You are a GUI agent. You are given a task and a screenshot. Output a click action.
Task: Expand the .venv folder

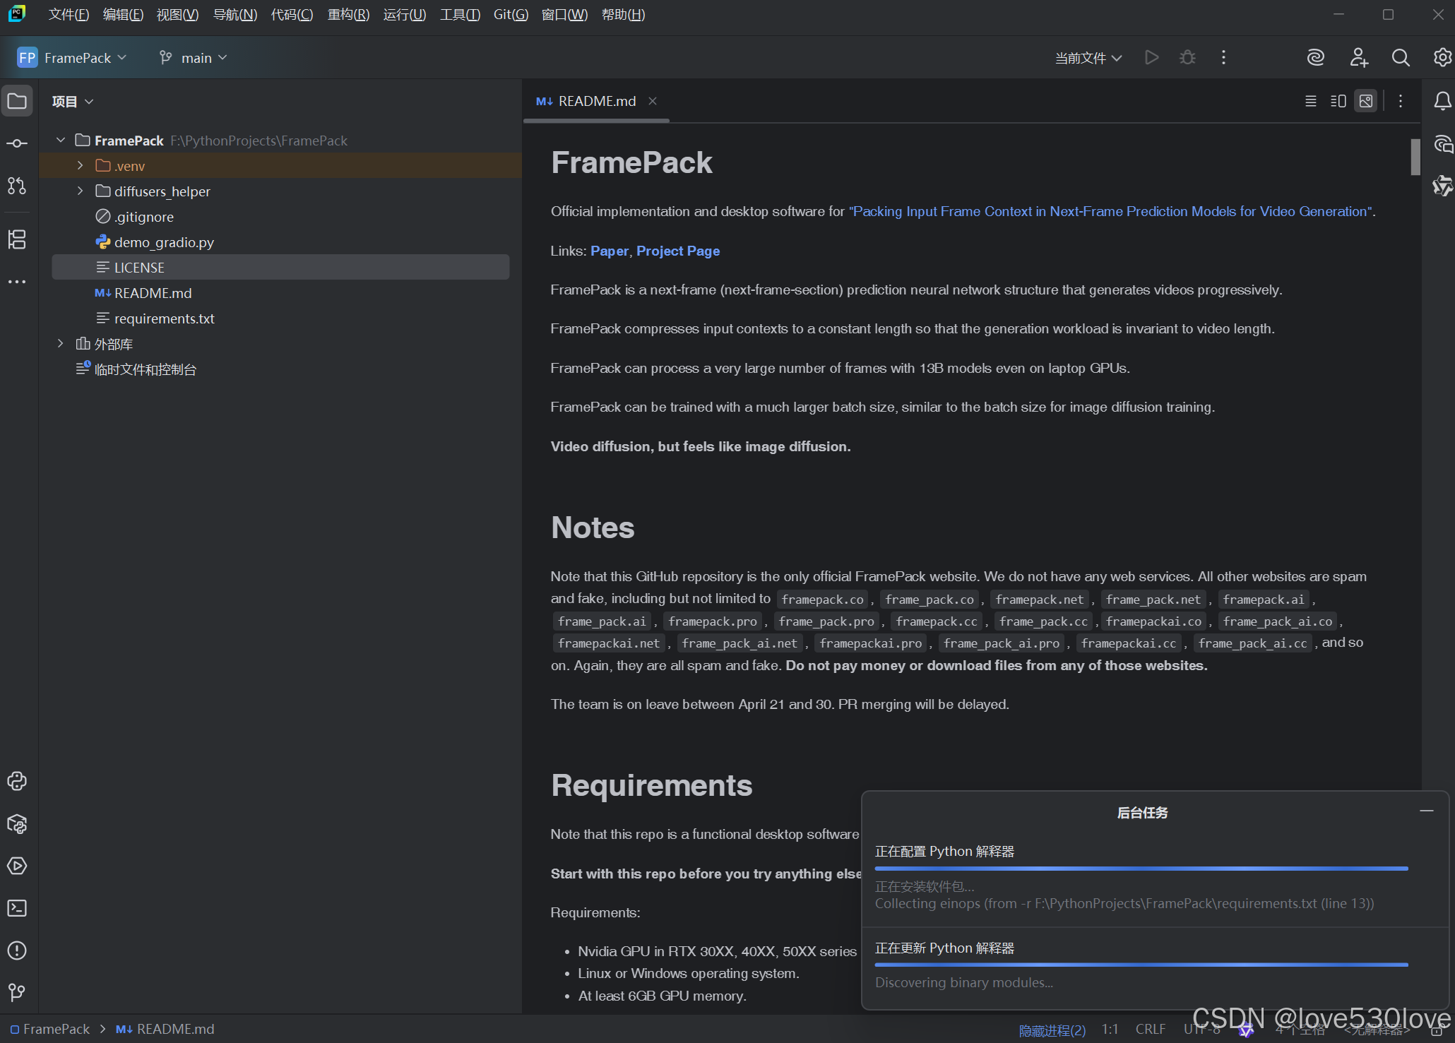tap(80, 166)
